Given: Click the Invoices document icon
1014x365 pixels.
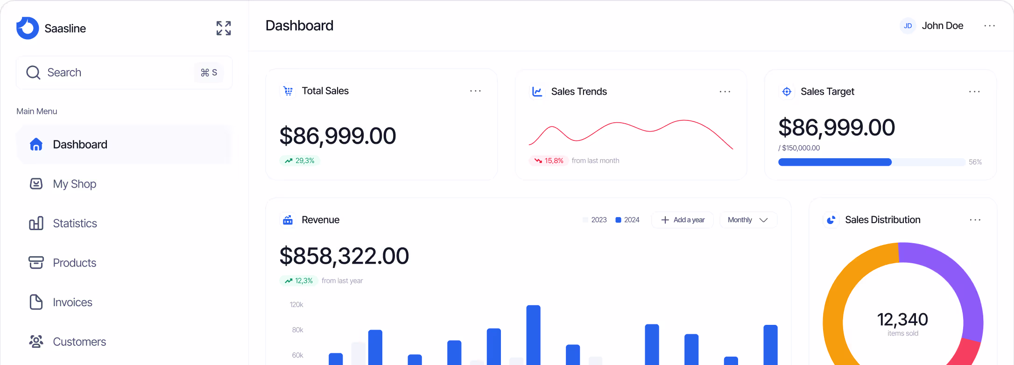Looking at the screenshot, I should point(36,302).
